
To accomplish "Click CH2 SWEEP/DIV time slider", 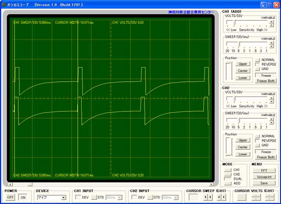I will [247, 121].
